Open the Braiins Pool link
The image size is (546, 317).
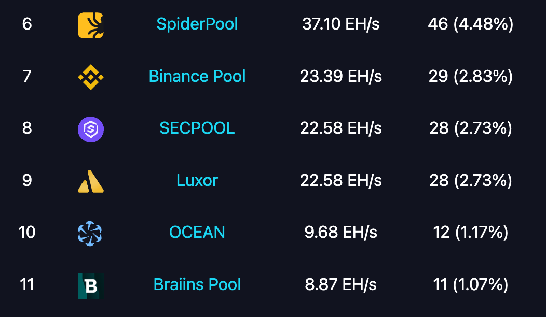coord(197,284)
